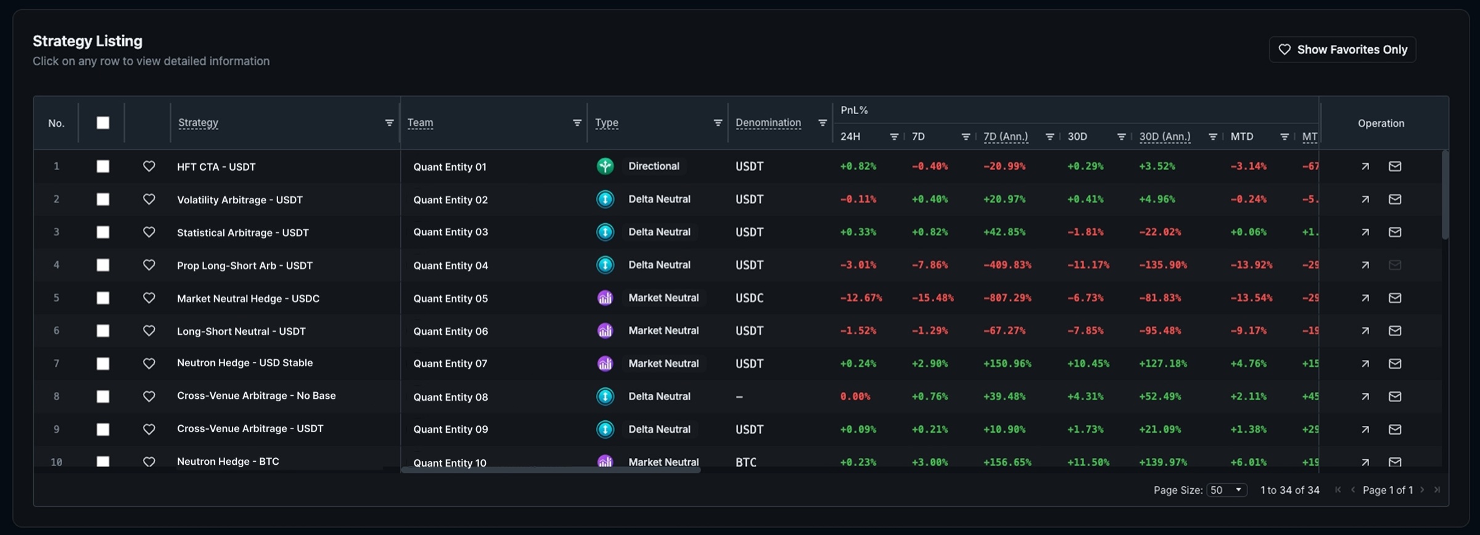
Task: Open the 24H column filter menu
Action: (894, 137)
